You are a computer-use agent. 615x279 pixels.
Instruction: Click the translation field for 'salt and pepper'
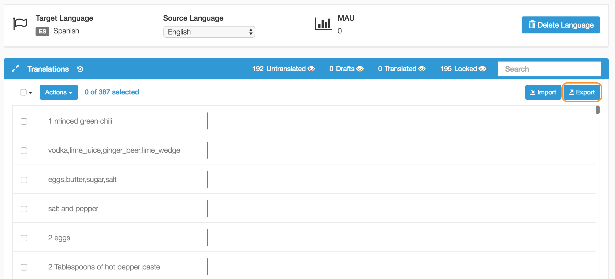tap(402, 208)
